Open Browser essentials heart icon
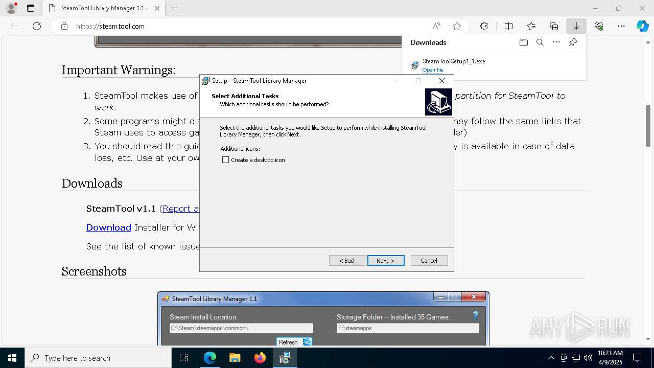 coord(599,26)
